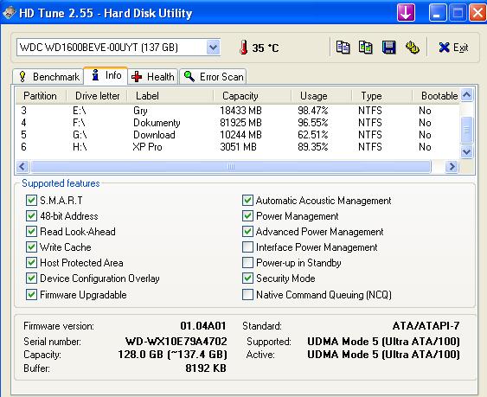Click the 18433 MB capacity cell
The image size is (487, 397).
point(240,111)
